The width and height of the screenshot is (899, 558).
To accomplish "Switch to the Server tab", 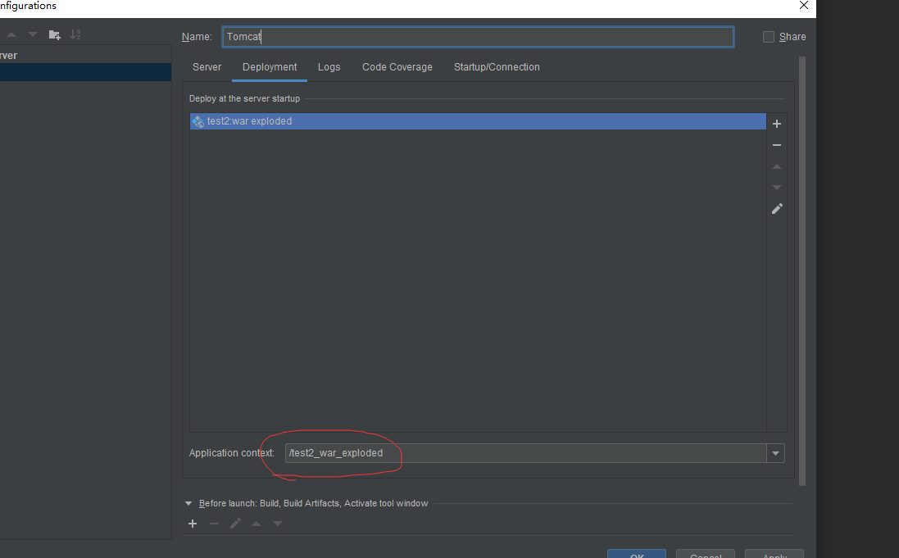I will pyautogui.click(x=207, y=67).
